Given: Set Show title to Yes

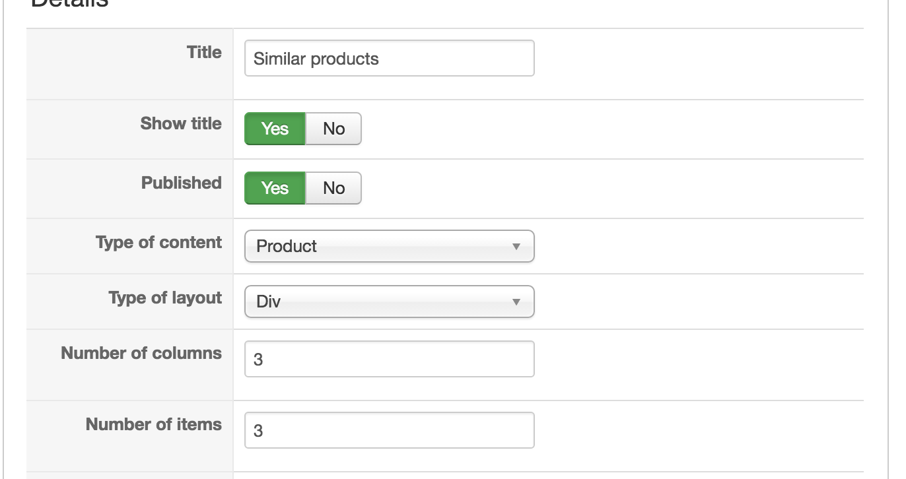Looking at the screenshot, I should [x=275, y=129].
